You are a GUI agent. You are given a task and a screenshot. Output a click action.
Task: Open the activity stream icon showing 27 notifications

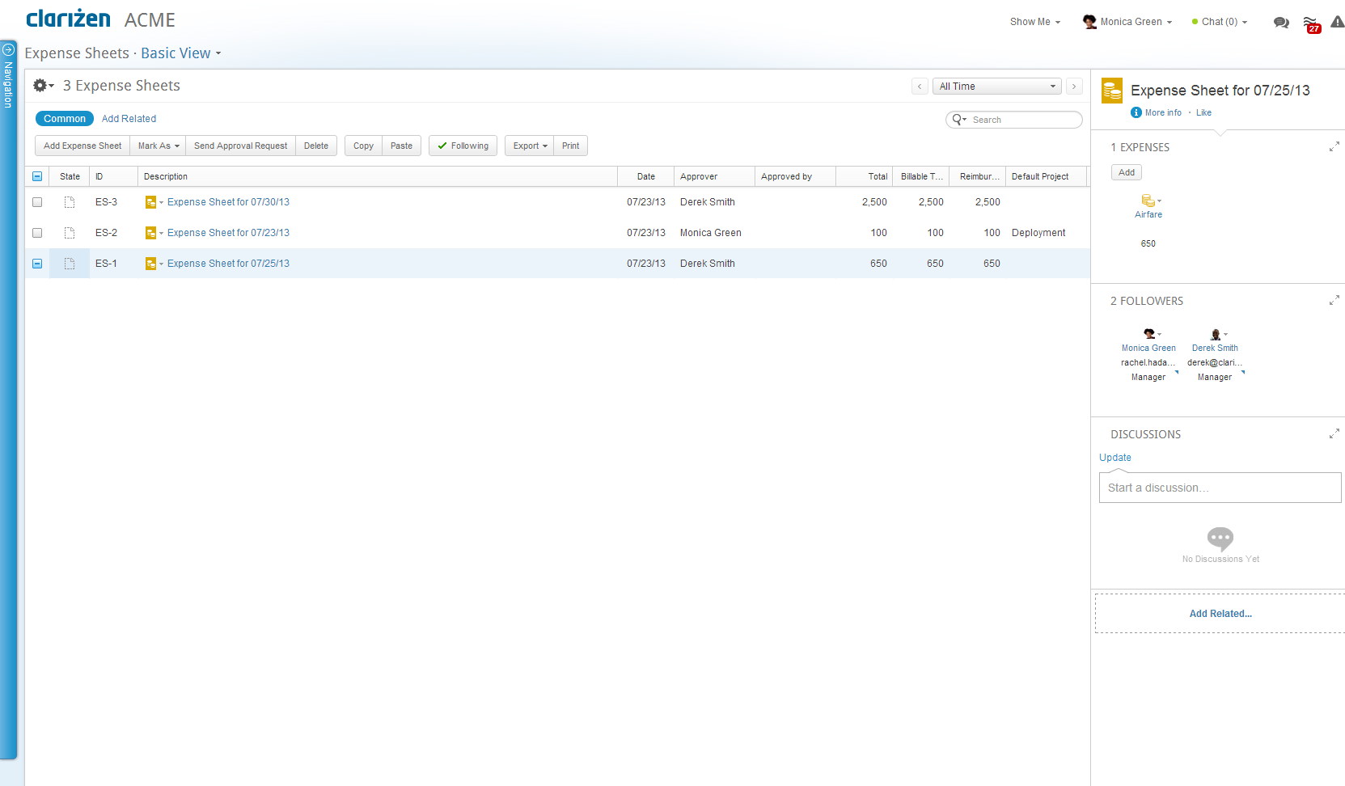tap(1311, 23)
